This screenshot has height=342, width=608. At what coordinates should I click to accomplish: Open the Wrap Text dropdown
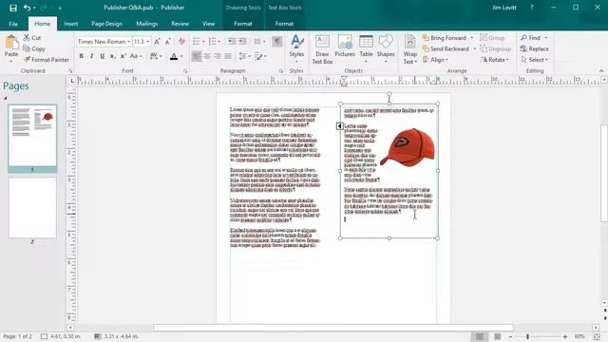pyautogui.click(x=409, y=49)
